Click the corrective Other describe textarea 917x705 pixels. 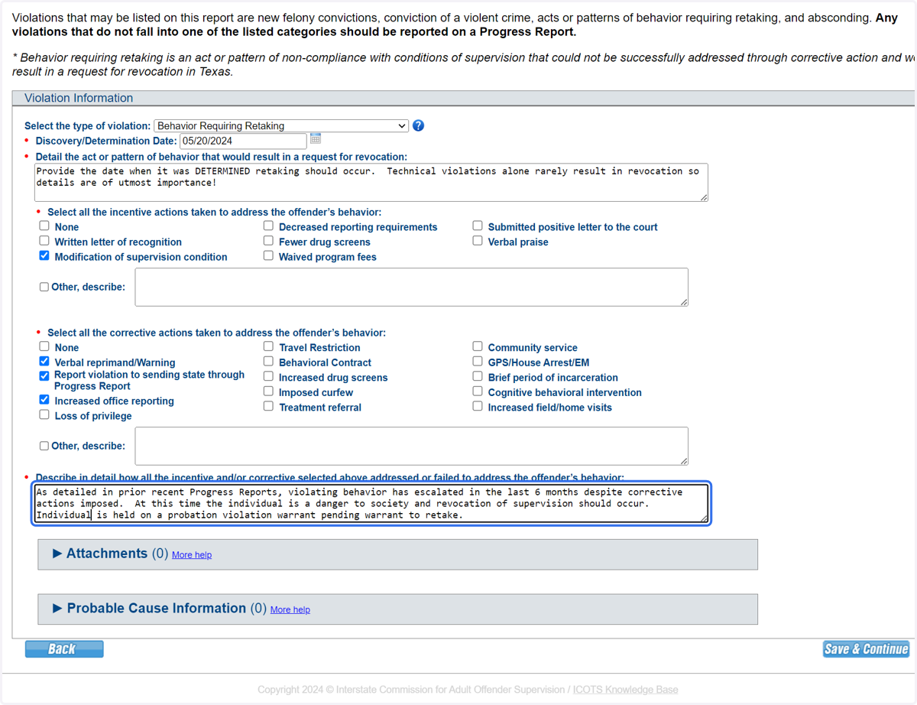point(411,446)
